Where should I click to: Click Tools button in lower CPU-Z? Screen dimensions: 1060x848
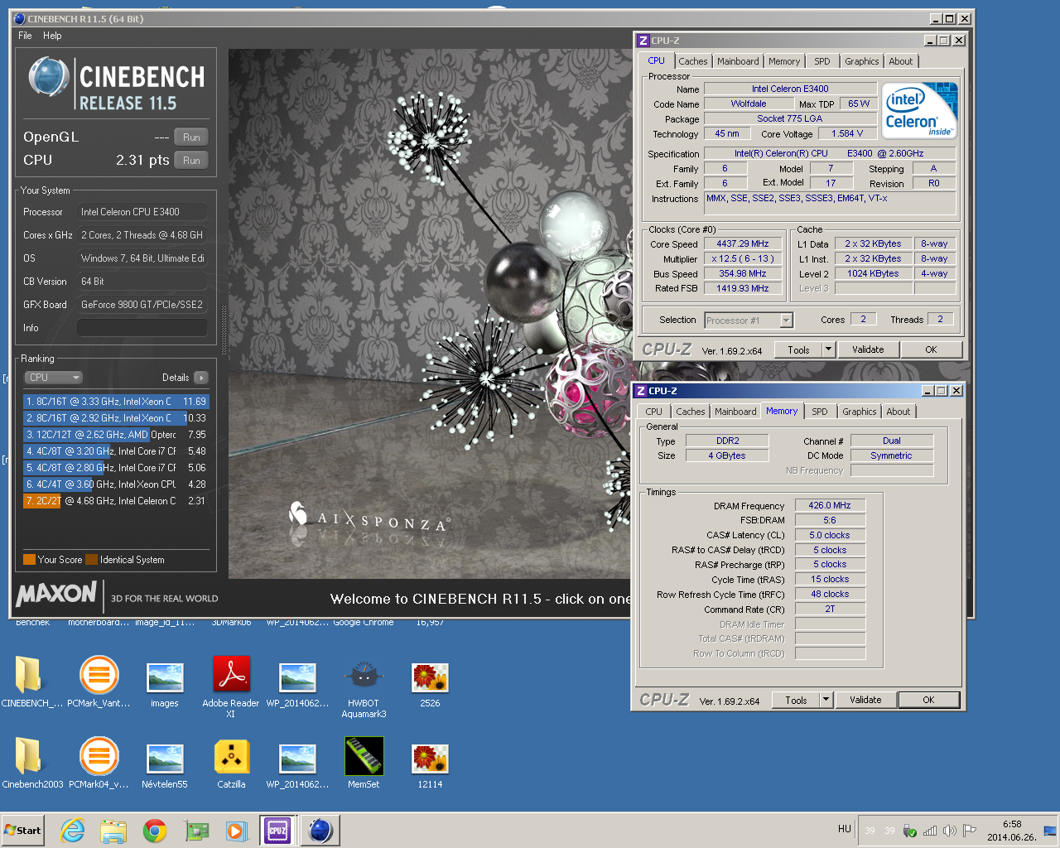(x=796, y=701)
